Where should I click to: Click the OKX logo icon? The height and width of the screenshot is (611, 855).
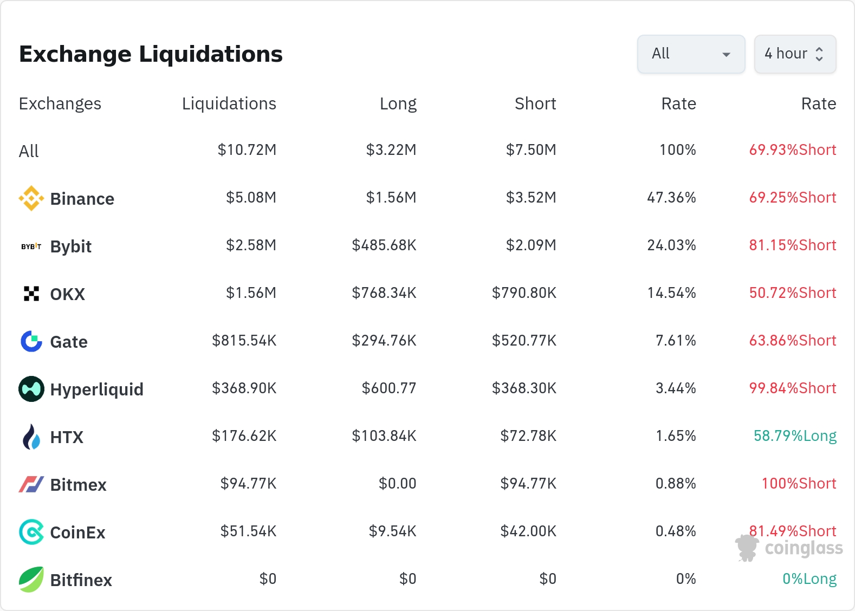pos(31,294)
